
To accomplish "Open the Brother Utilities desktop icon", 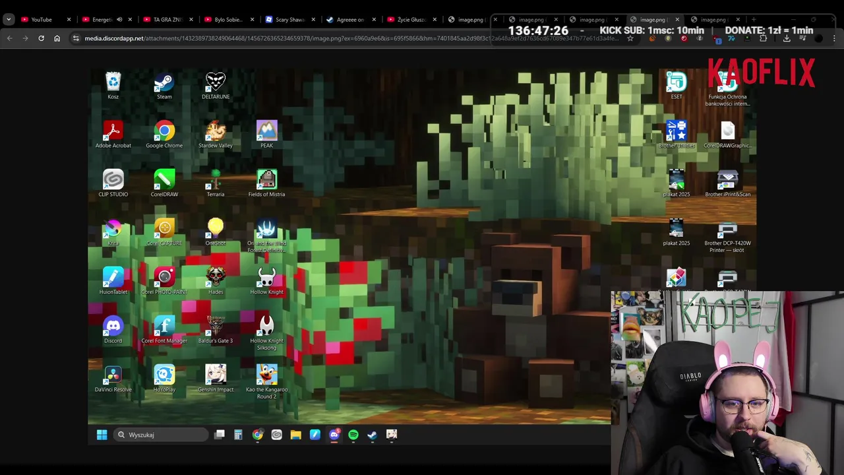I will coord(677,135).
